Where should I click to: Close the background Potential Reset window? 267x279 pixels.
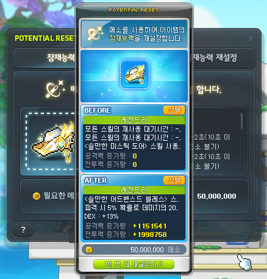(x=251, y=39)
